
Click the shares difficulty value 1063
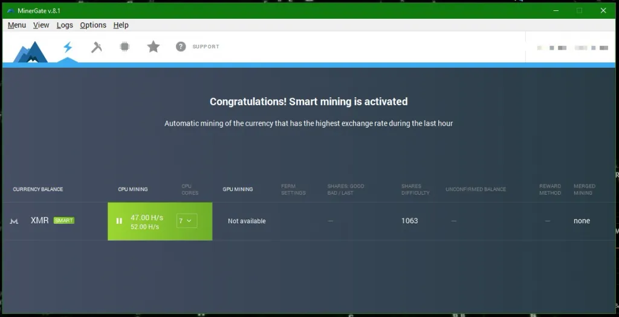410,221
